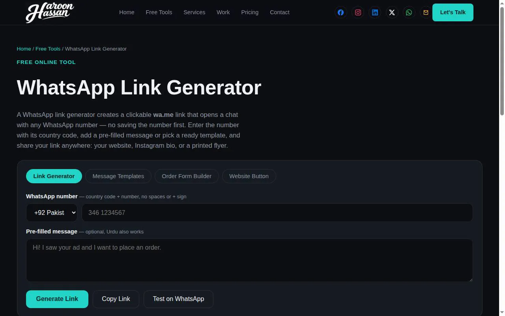Open the Facebook social icon
505x316 pixels.
(341, 12)
